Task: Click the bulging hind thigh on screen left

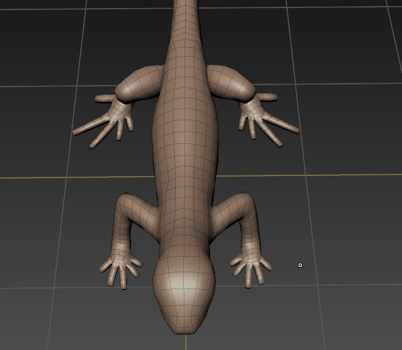Action: [139, 83]
